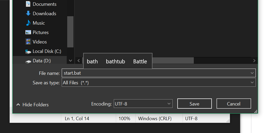Click the Local Disk (C:) drive icon
This screenshot has height=133, width=278.
[x=28, y=52]
